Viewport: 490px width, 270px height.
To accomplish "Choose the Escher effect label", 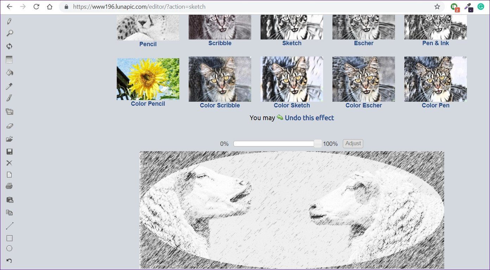I will click(x=364, y=43).
